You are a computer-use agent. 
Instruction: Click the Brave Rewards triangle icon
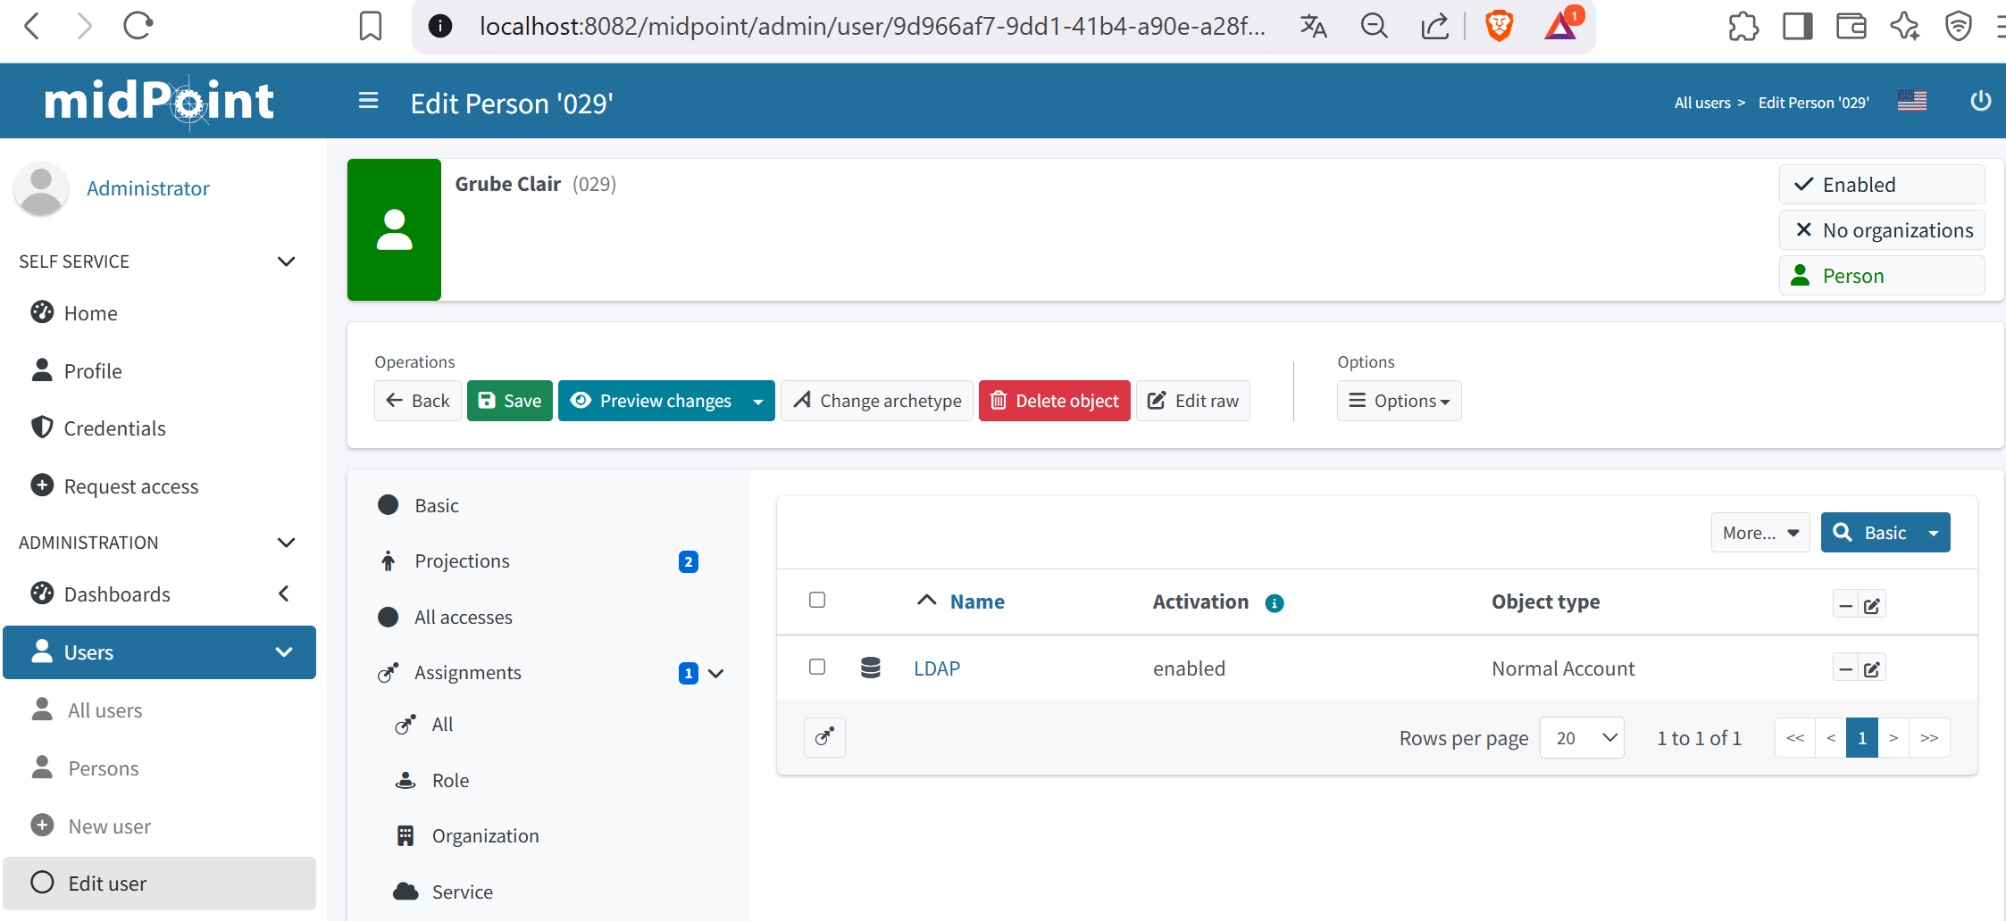[1561, 24]
